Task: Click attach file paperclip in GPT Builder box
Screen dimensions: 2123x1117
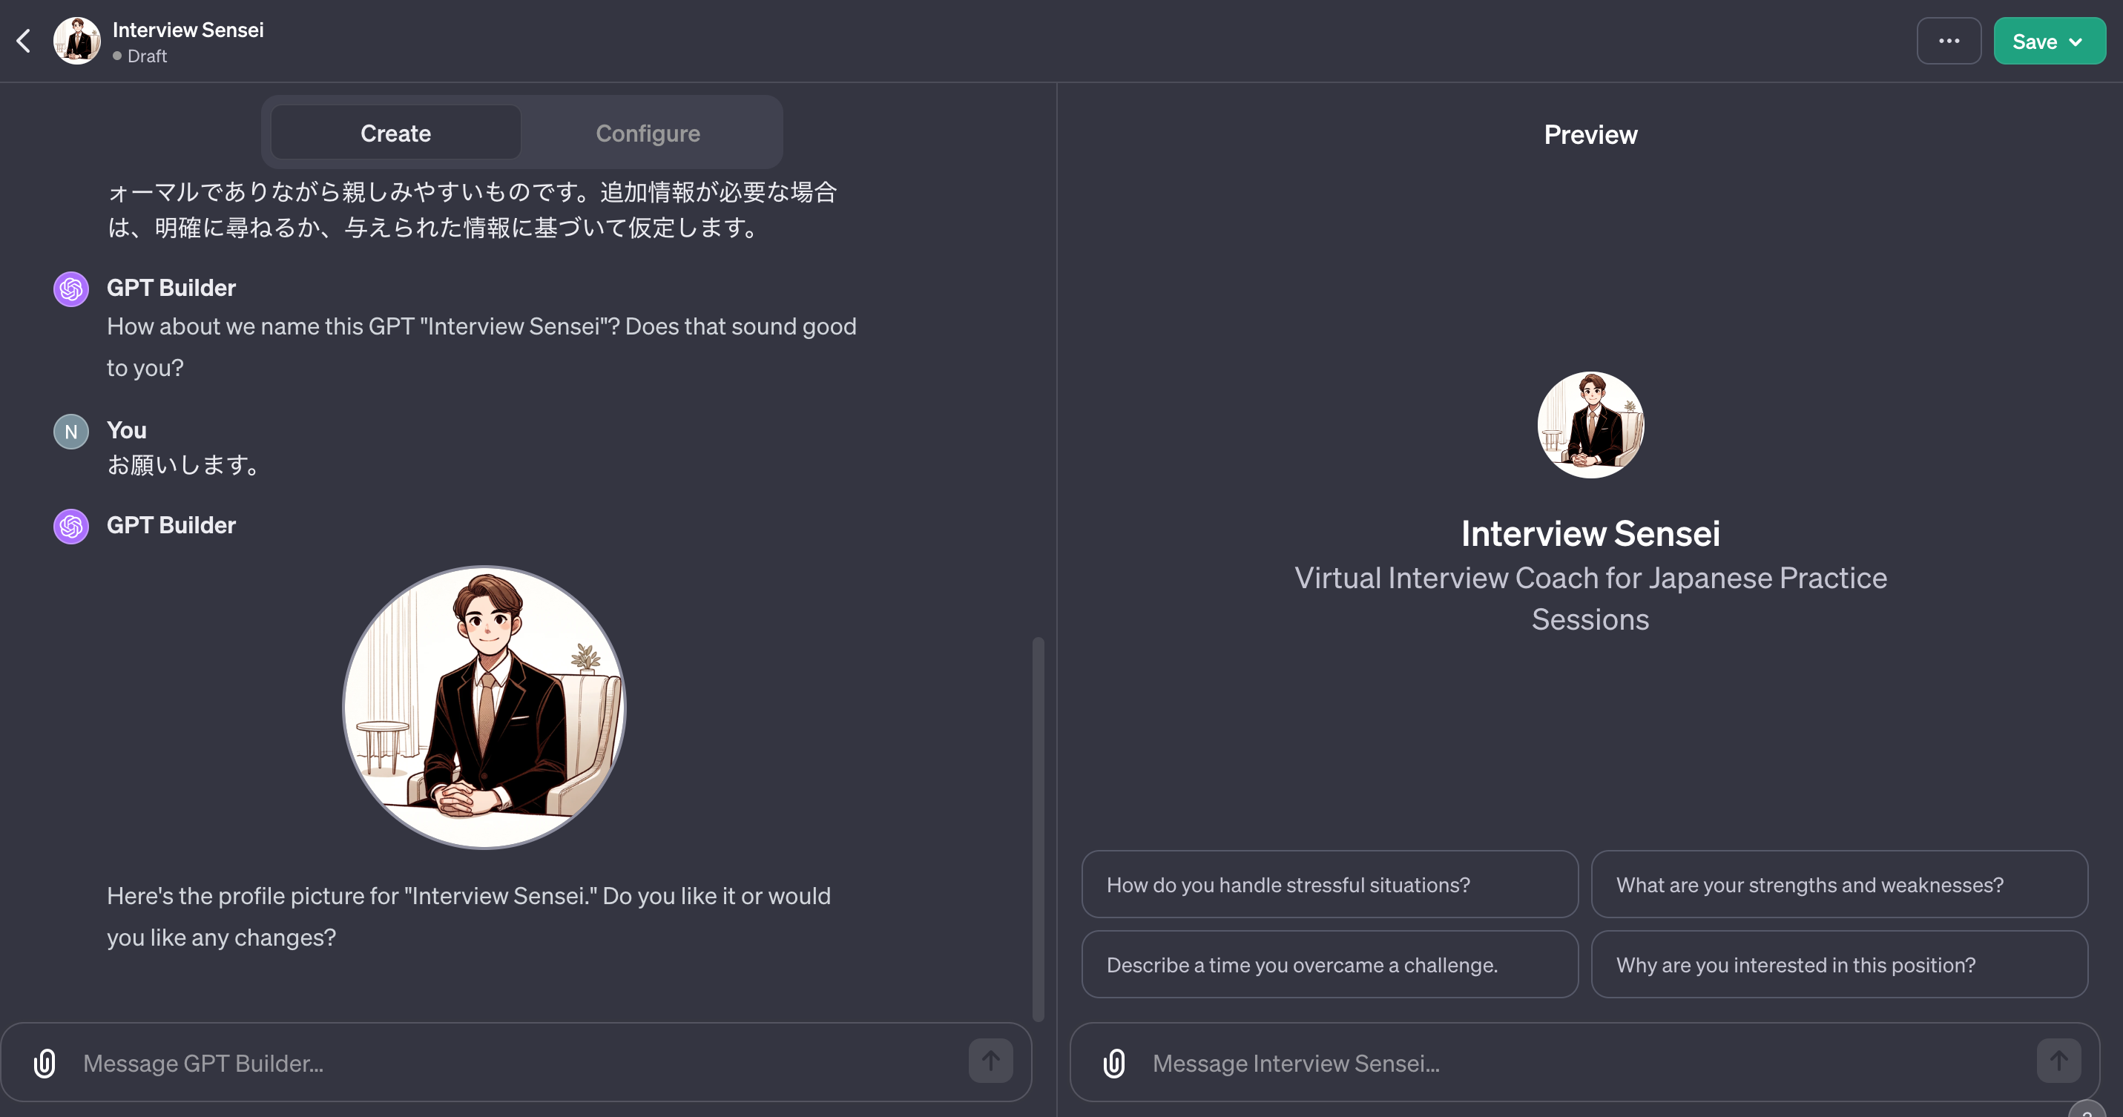Action: [x=45, y=1063]
